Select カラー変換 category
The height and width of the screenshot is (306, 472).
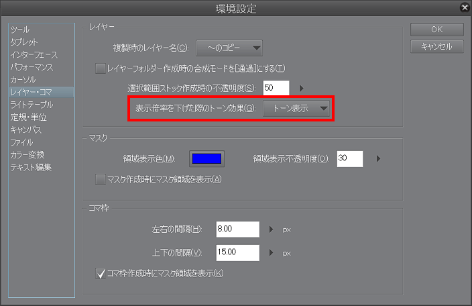point(27,154)
